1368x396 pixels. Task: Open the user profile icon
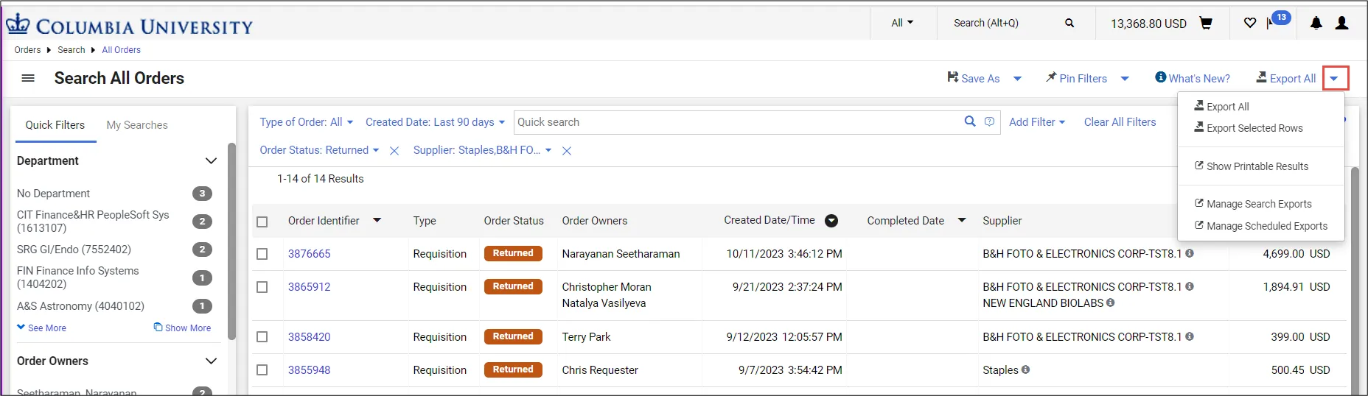(x=1342, y=23)
